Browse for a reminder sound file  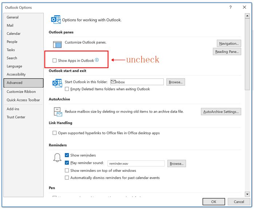coord(176,163)
